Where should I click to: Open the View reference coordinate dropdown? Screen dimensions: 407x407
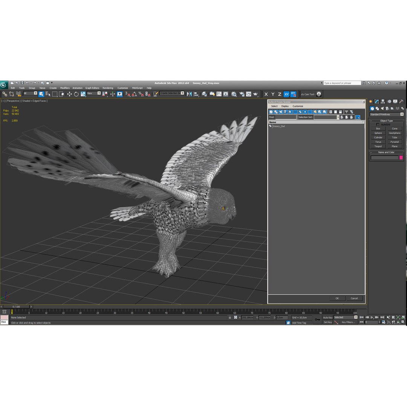pyautogui.click(x=94, y=93)
